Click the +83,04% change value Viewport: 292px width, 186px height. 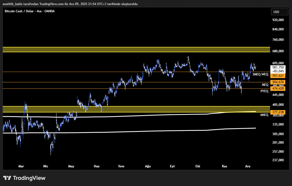pyautogui.click(x=278, y=71)
